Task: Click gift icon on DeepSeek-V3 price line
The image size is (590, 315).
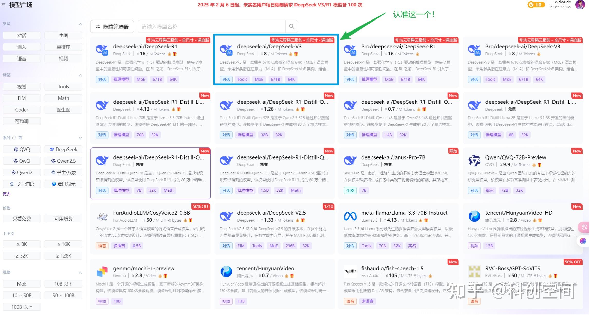Action: coord(296,54)
